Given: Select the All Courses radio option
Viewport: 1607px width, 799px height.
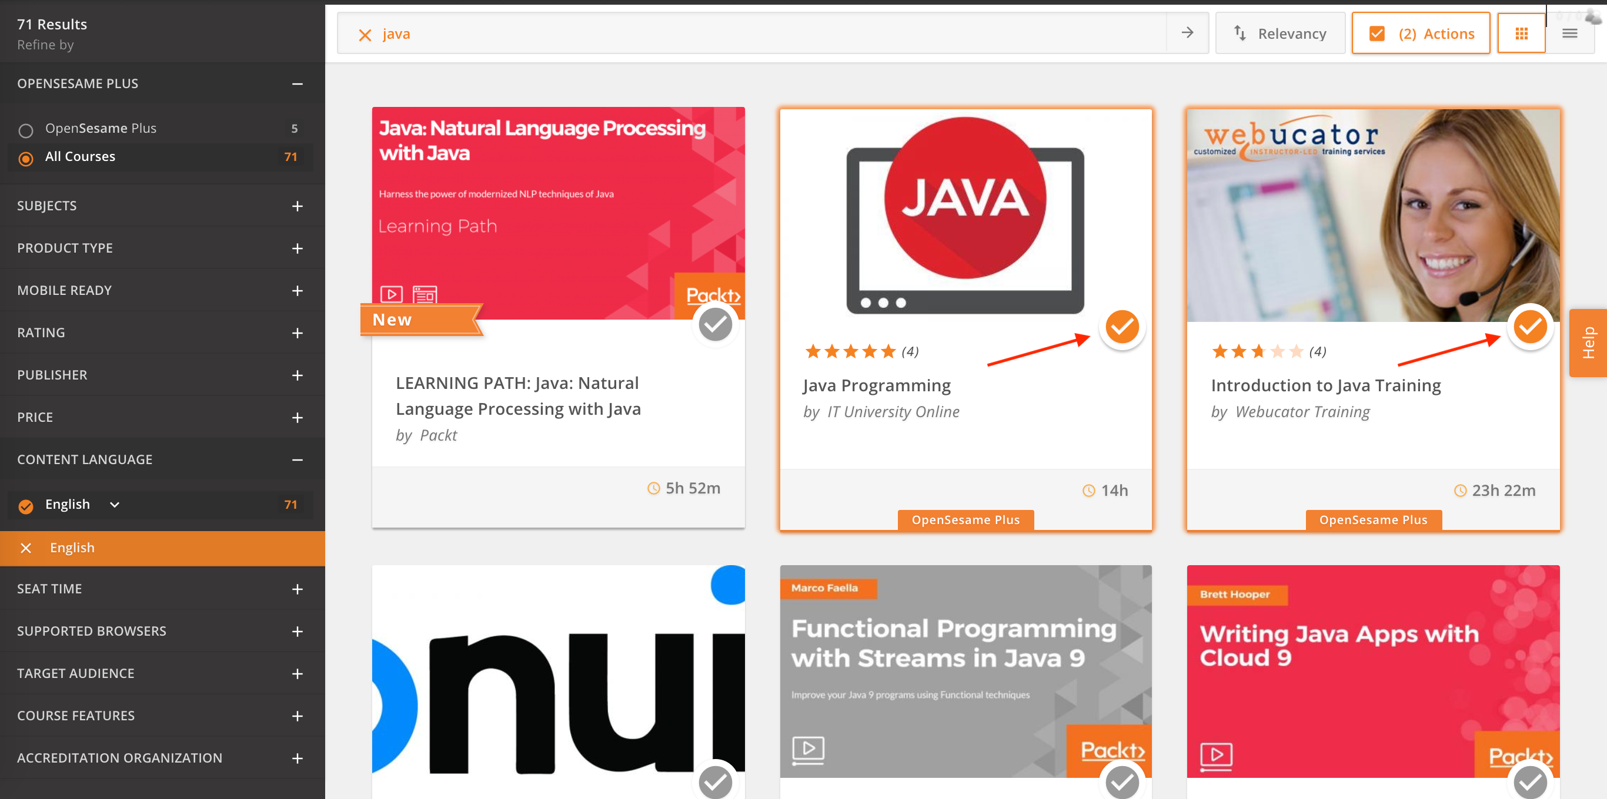Looking at the screenshot, I should 25,159.
